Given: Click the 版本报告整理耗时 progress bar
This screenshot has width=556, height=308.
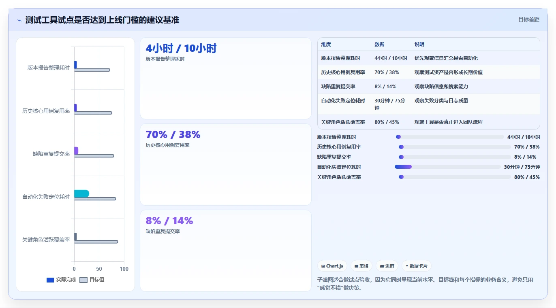Looking at the screenshot, I should 450,137.
